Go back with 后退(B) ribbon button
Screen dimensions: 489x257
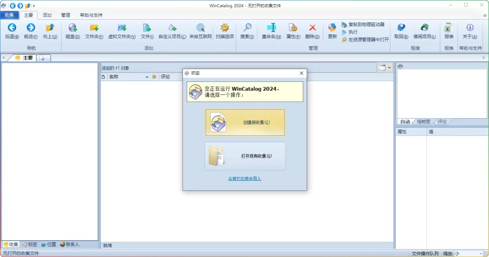12,31
